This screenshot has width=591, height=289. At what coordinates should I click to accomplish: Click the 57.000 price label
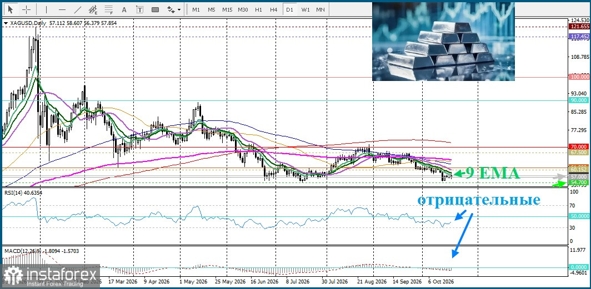[x=580, y=176]
